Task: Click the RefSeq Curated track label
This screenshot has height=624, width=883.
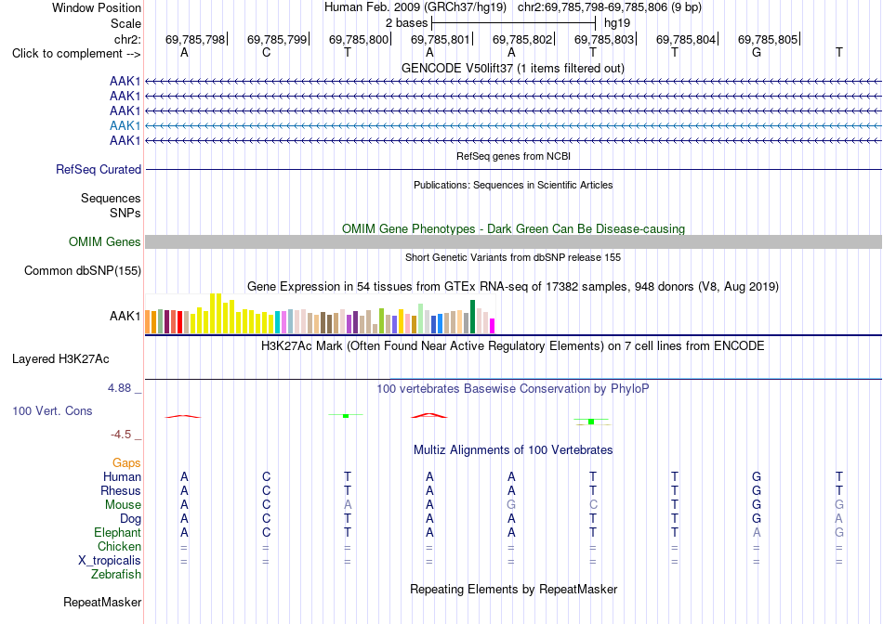Action: (99, 169)
